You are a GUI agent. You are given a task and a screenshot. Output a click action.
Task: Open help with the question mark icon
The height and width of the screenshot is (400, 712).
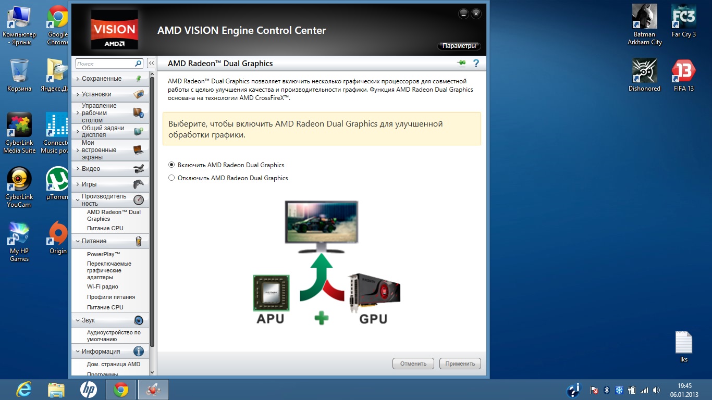476,64
